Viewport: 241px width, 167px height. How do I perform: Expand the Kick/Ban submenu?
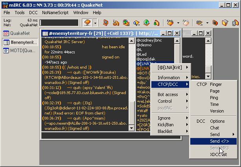[170, 125]
